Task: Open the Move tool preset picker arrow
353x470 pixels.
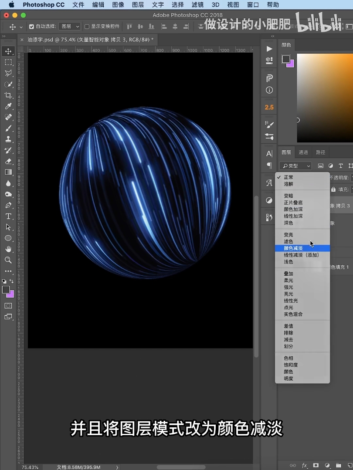Action: click(21, 27)
